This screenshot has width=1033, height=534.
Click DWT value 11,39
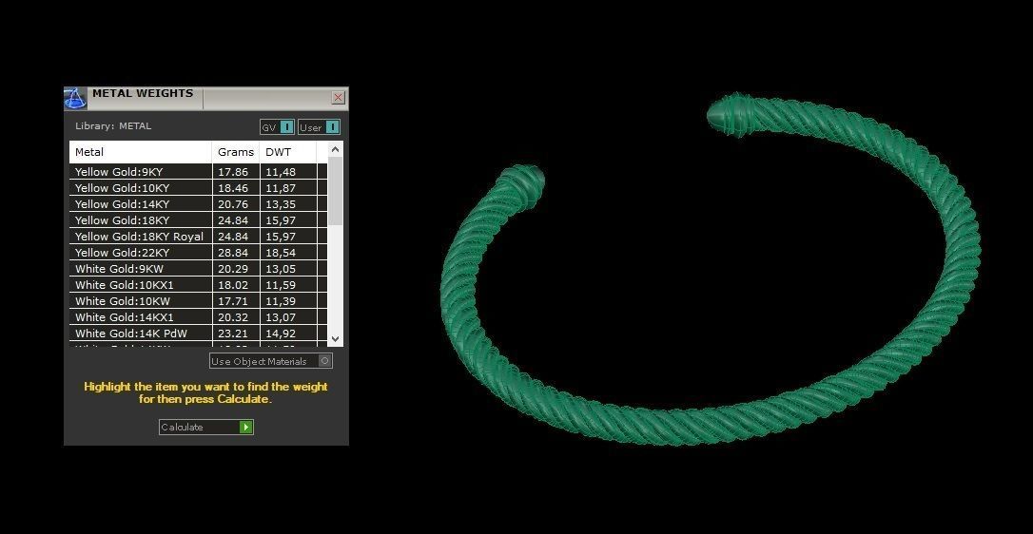click(281, 301)
